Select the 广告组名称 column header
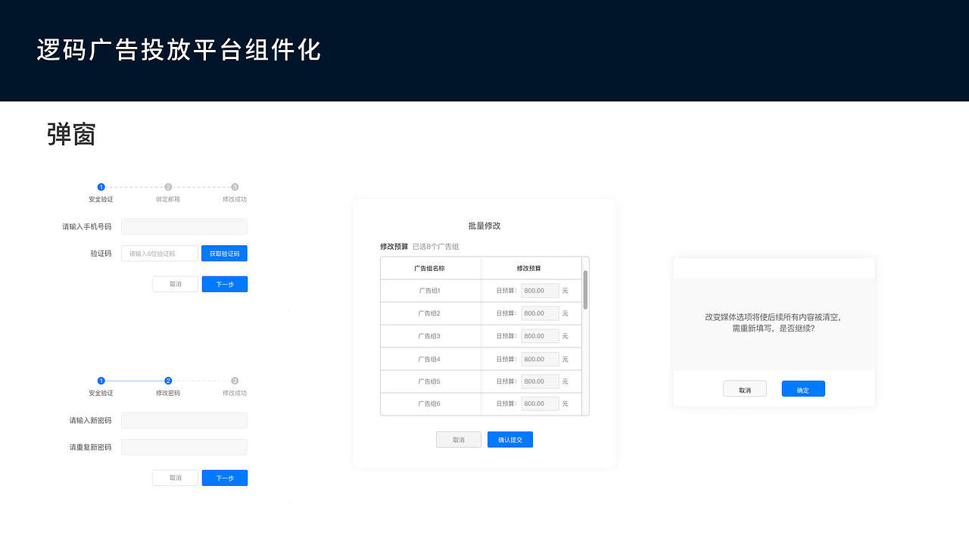969x545 pixels. pyautogui.click(x=431, y=268)
